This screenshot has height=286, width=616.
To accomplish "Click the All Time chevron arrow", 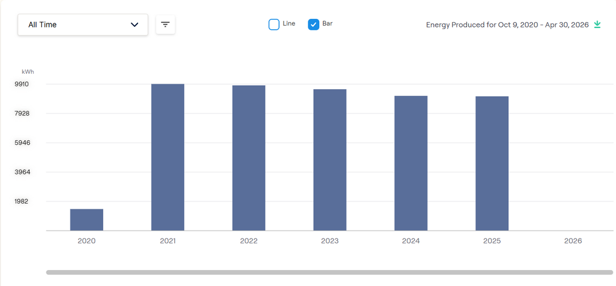I will 135,25.
